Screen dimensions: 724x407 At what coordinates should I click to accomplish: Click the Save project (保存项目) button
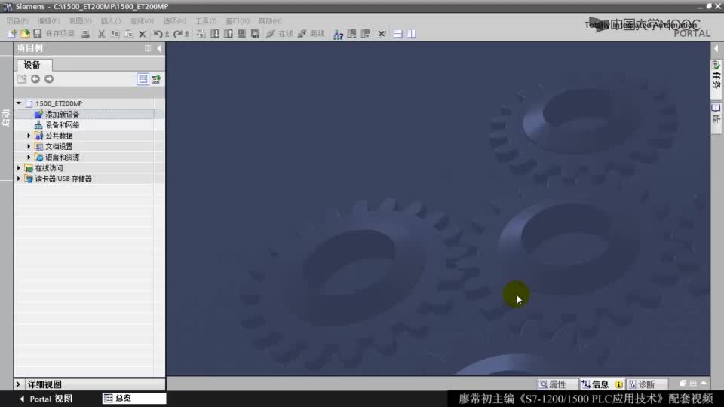click(54, 34)
